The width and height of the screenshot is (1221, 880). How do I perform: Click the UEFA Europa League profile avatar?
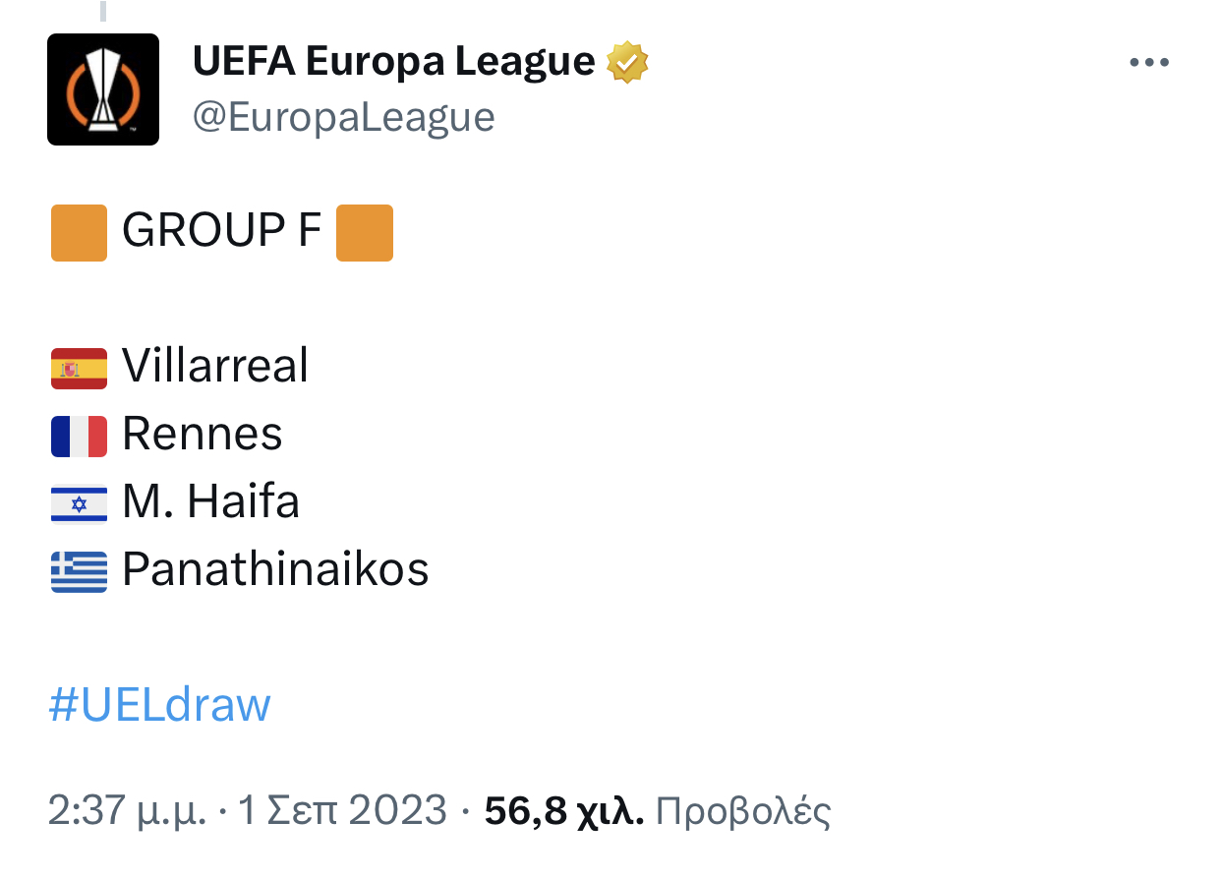103,89
